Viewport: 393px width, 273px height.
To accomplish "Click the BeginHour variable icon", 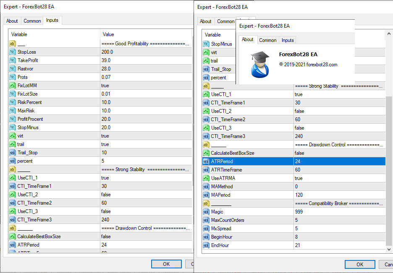I will (x=206, y=237).
